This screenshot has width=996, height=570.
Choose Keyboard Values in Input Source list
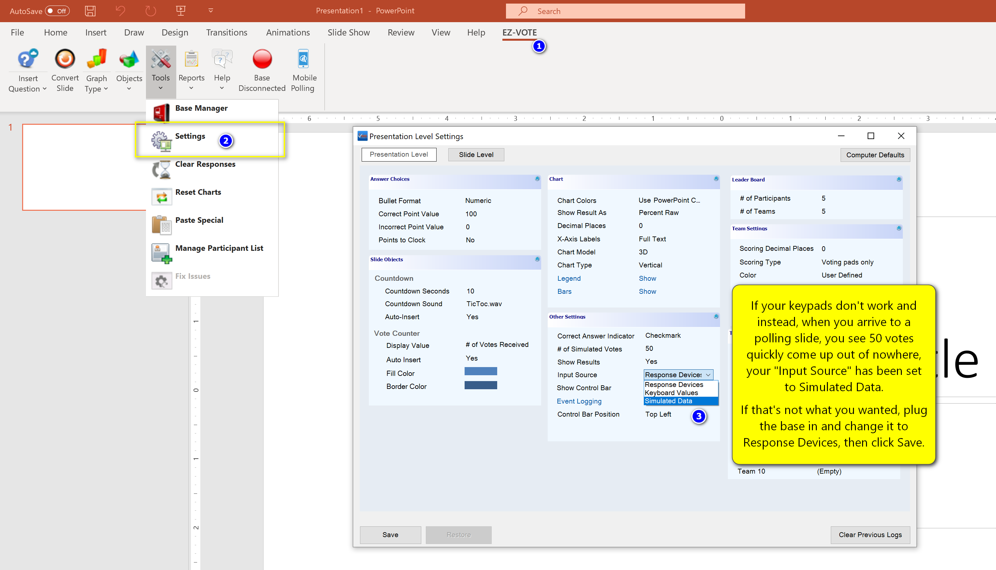[x=671, y=393]
